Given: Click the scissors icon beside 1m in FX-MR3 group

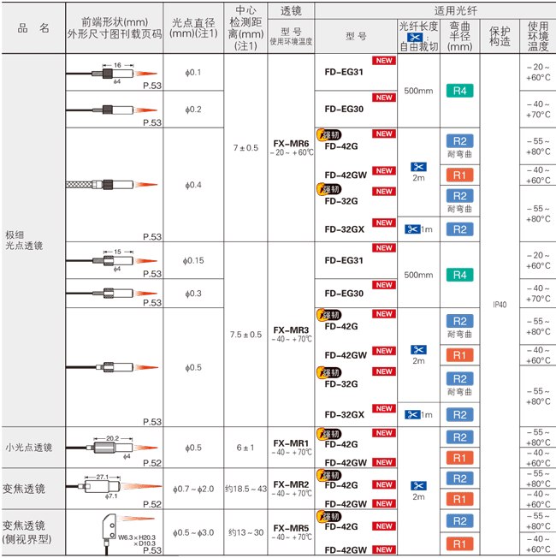Looking at the screenshot, I should tap(412, 414).
